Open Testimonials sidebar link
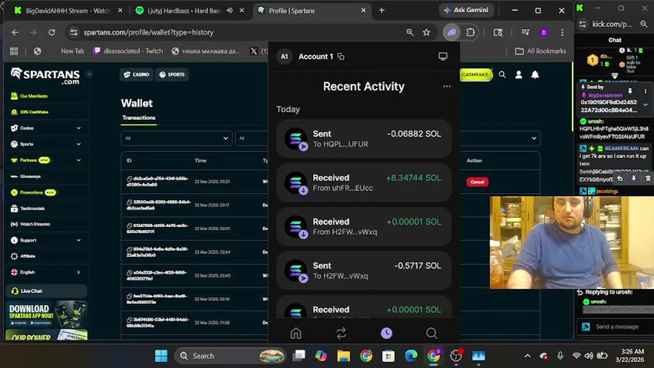654x368 pixels. (x=32, y=209)
